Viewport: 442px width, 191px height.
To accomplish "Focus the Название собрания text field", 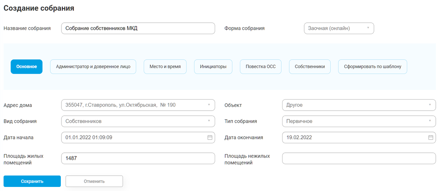I will coord(138,28).
